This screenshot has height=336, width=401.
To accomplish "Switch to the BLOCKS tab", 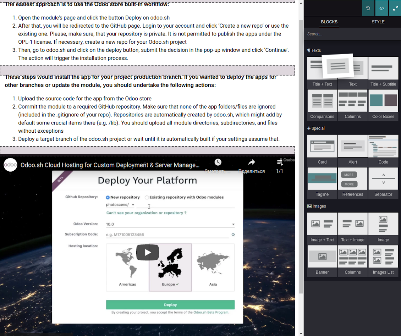I will 329,22.
